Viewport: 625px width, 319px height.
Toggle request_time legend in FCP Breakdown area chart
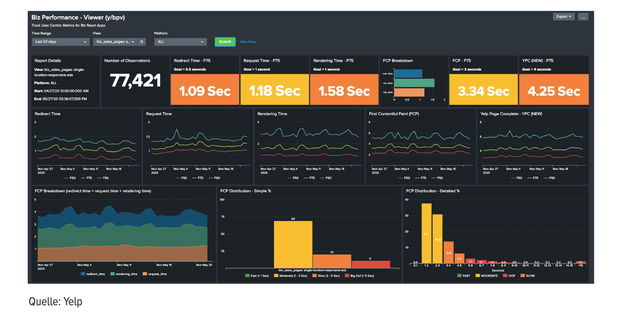click(155, 274)
